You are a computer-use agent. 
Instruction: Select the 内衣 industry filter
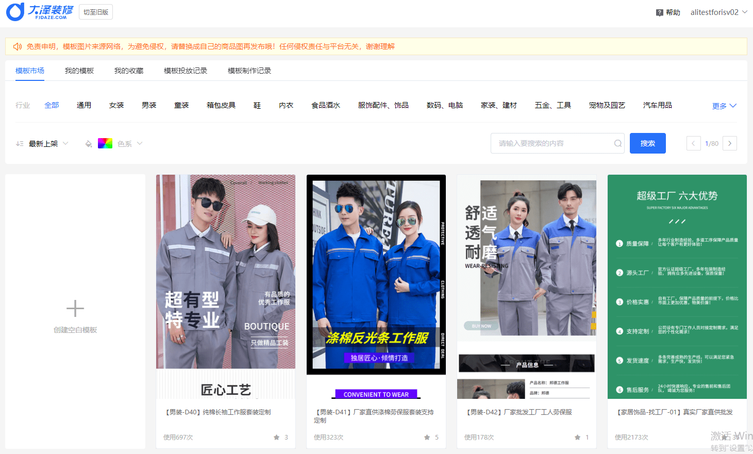click(x=286, y=105)
